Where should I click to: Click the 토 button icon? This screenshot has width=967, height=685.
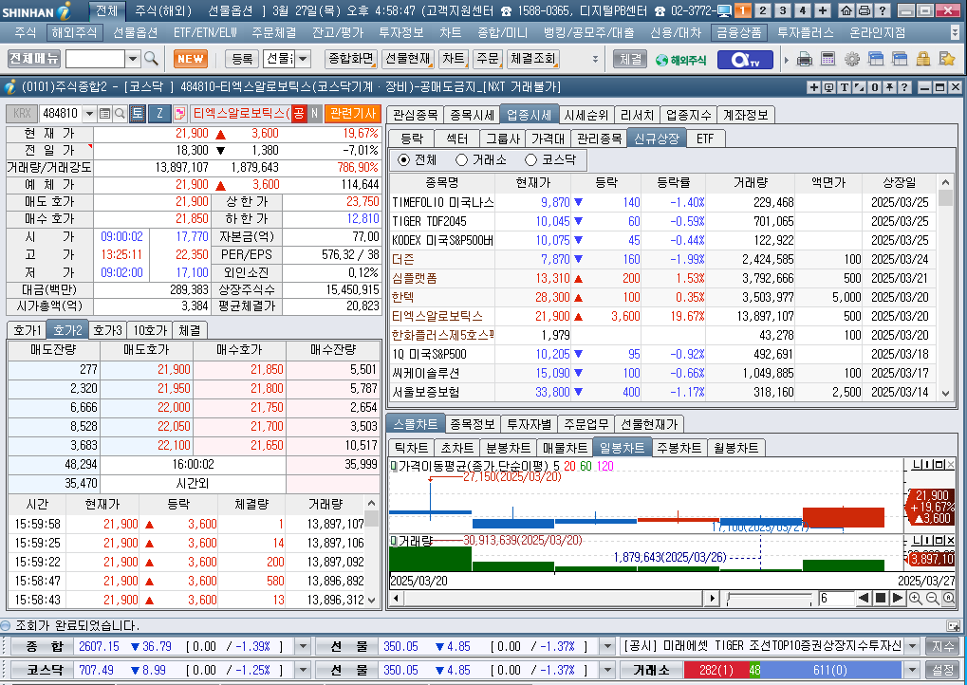[137, 114]
